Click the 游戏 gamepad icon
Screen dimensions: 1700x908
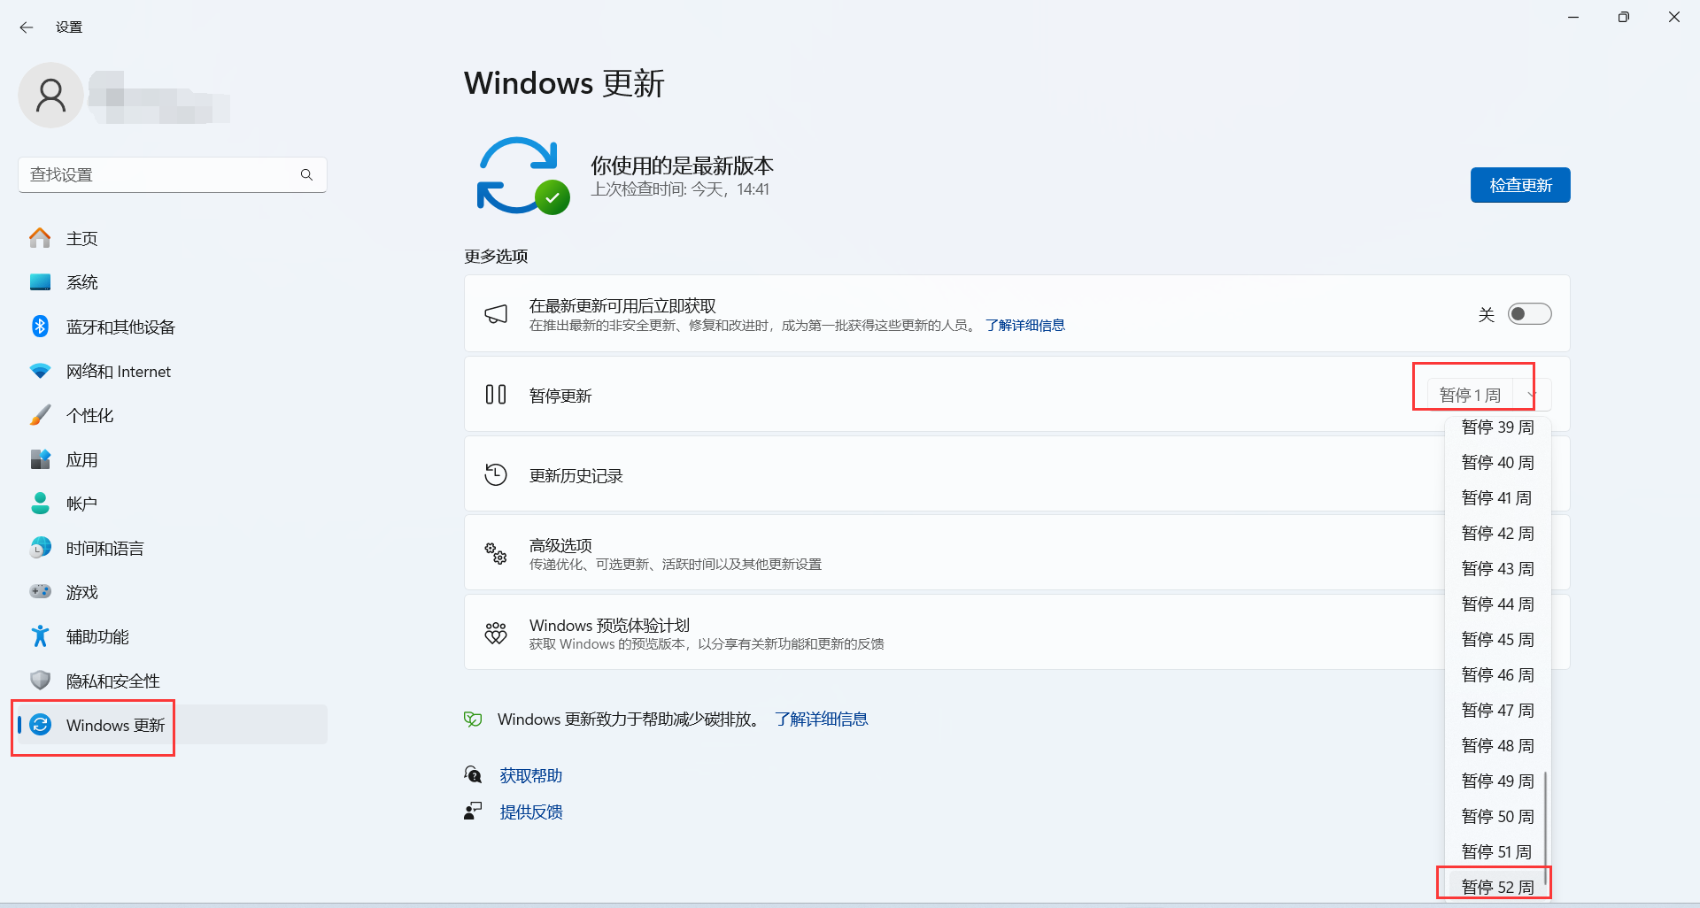click(x=40, y=591)
